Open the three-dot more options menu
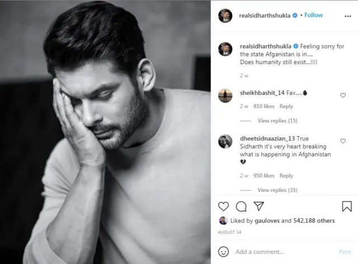Image resolution: width=358 pixels, height=264 pixels. coord(347,16)
